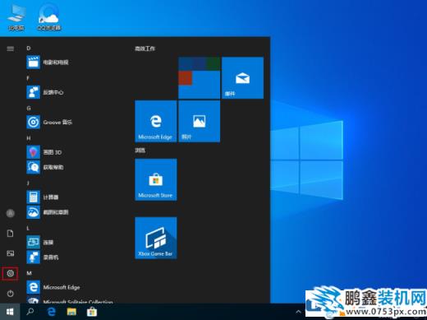This screenshot has width=427, height=320.
Task: Open the Photos tile
Action: coord(199,121)
